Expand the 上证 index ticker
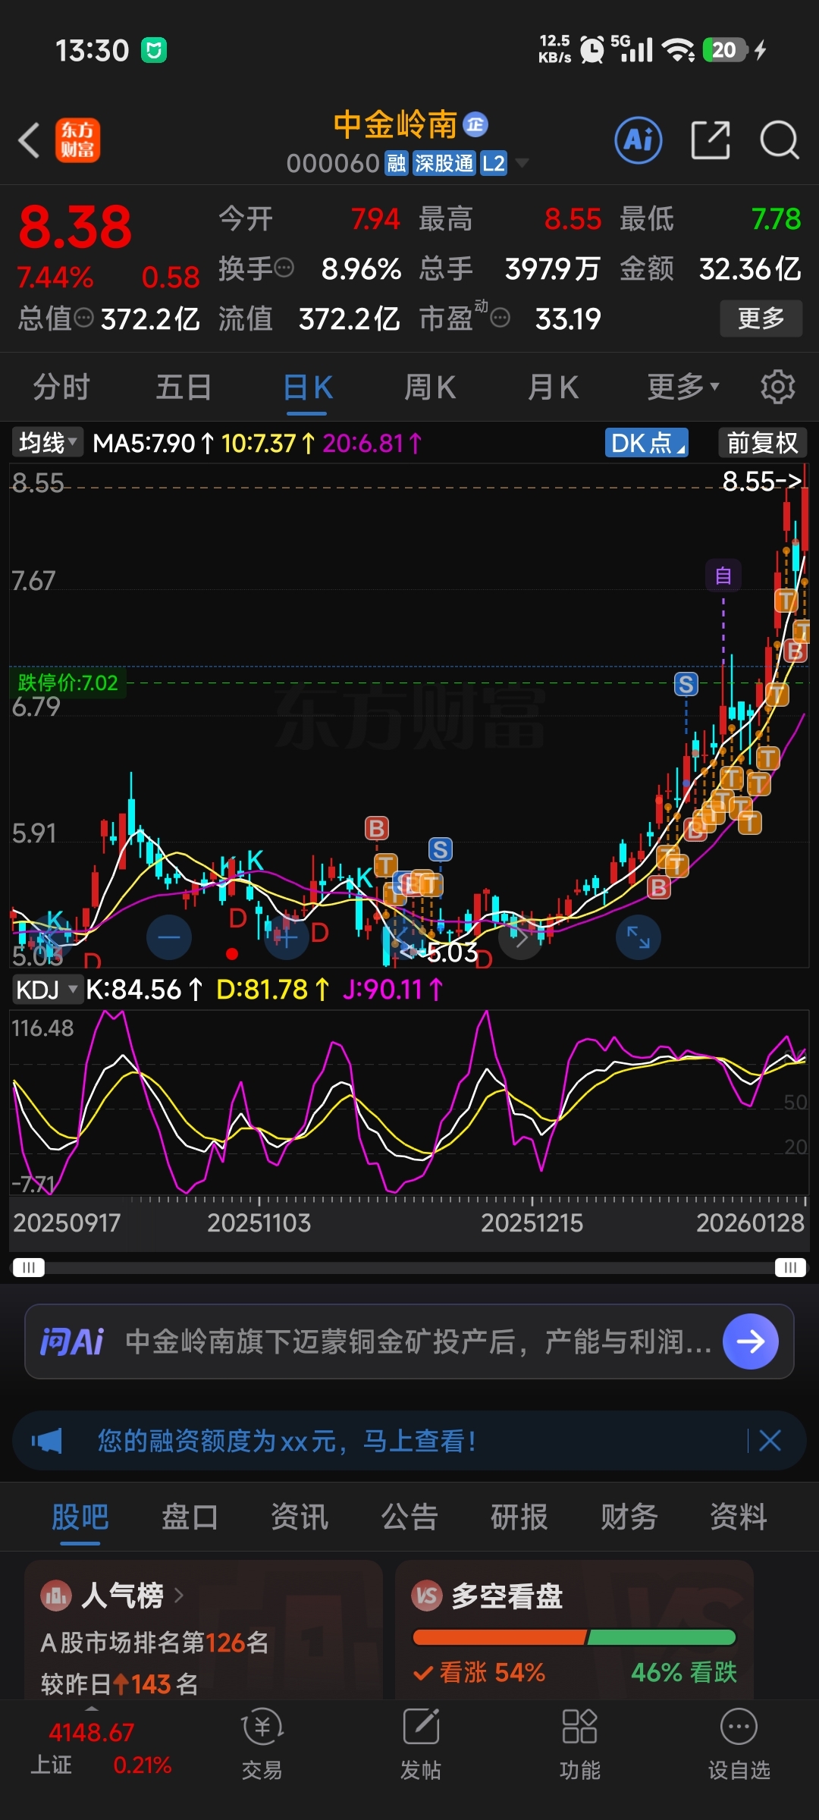Screen dimensions: 819x1820 101,1748
